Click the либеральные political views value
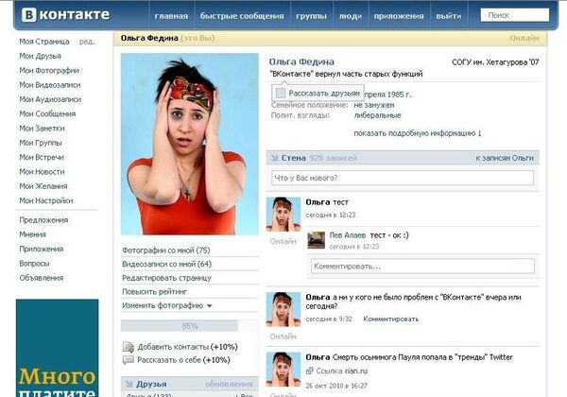Image resolution: width=567 pixels, height=397 pixels. [377, 115]
